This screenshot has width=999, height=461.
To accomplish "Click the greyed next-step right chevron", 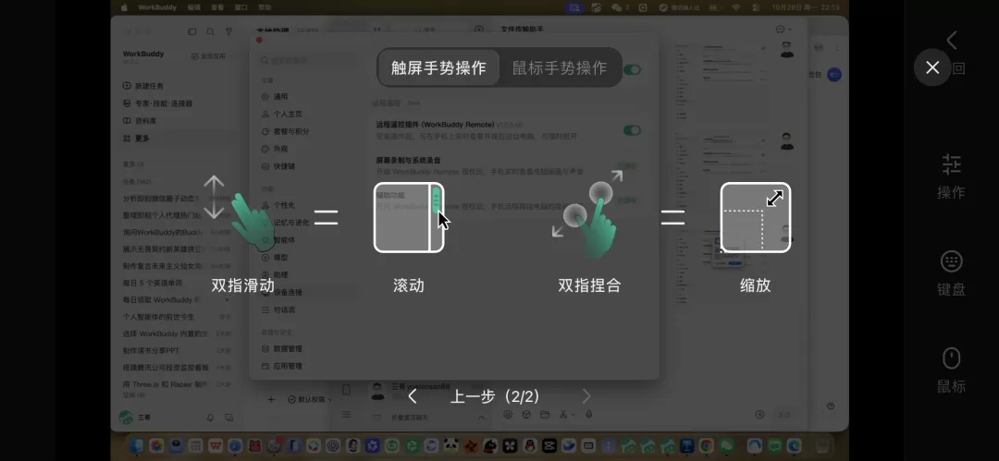I will [586, 396].
